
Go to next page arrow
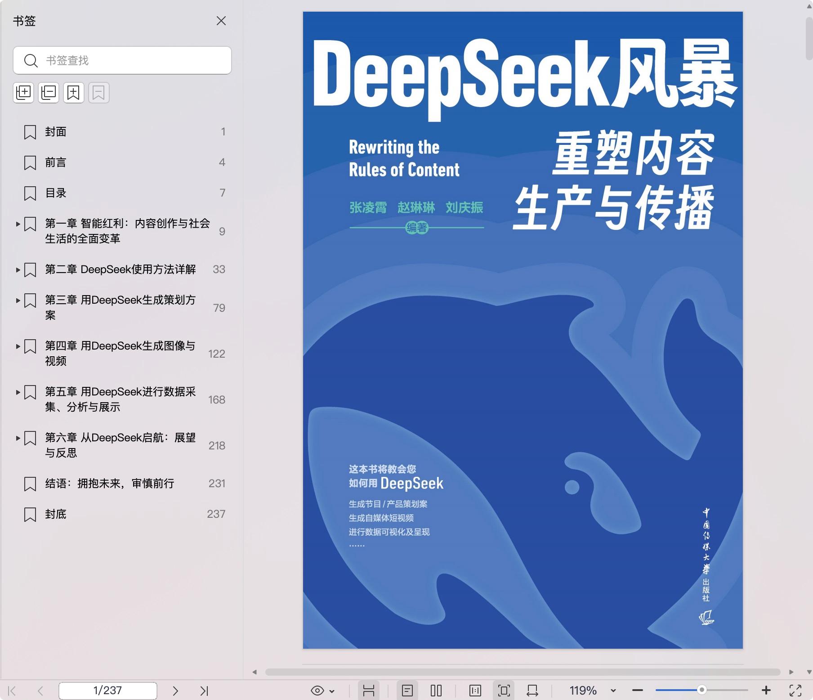[x=176, y=691]
